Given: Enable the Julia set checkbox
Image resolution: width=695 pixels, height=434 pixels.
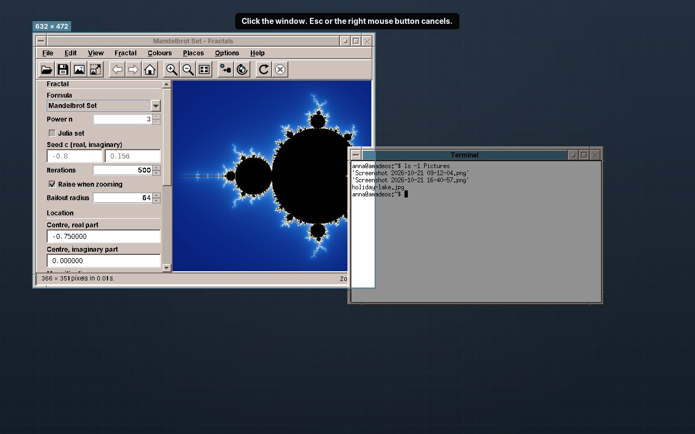Looking at the screenshot, I should 52,133.
